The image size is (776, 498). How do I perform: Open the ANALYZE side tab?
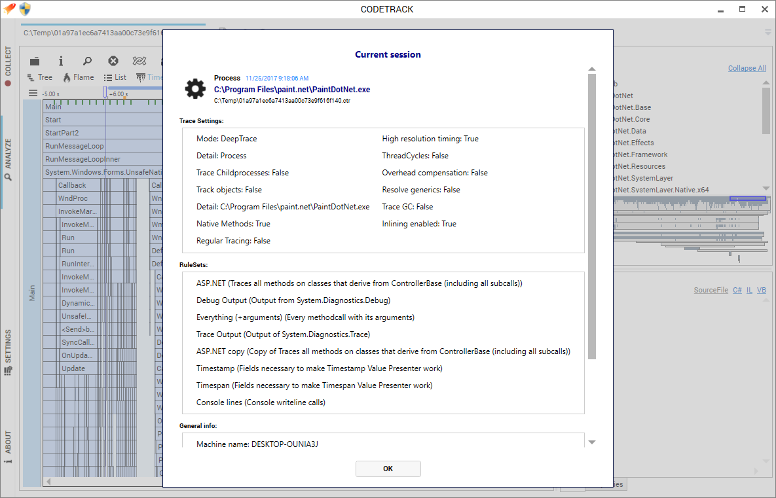pos(8,159)
